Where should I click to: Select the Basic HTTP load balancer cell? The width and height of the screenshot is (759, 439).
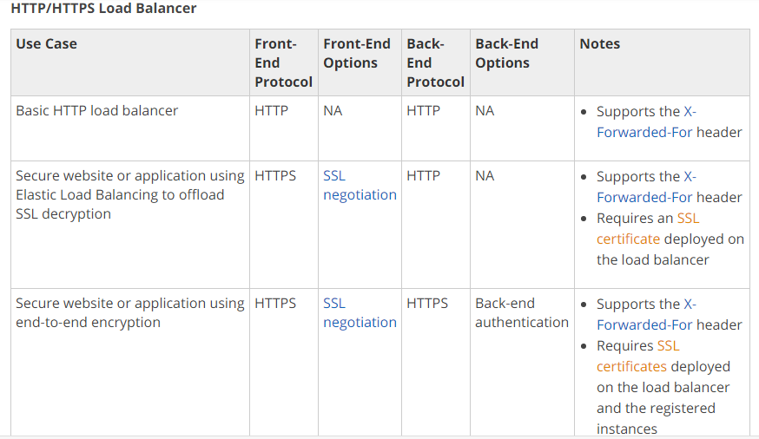96,111
